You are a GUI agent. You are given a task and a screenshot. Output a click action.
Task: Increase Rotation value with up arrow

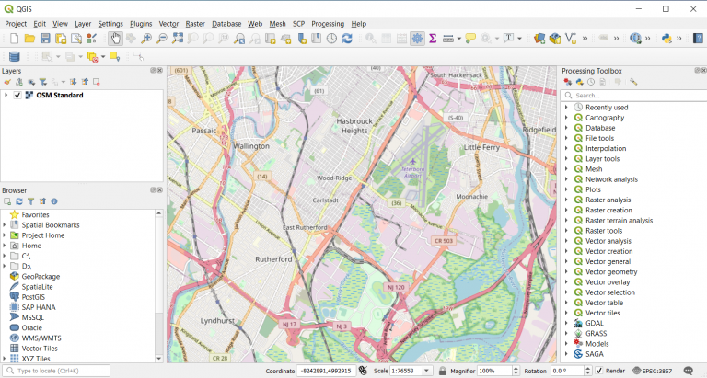coord(587,369)
